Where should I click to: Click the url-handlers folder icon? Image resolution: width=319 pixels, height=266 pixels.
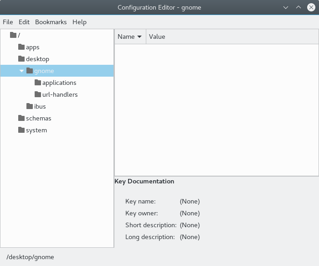coord(38,94)
